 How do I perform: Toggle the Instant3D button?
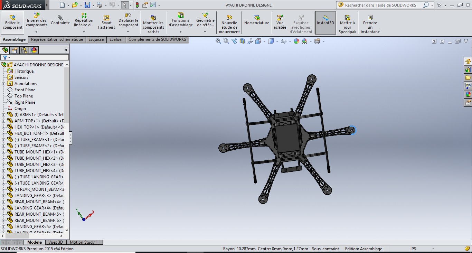(x=325, y=22)
